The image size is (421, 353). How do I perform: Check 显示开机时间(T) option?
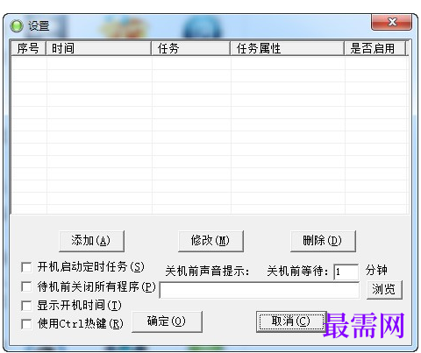[x=26, y=306]
